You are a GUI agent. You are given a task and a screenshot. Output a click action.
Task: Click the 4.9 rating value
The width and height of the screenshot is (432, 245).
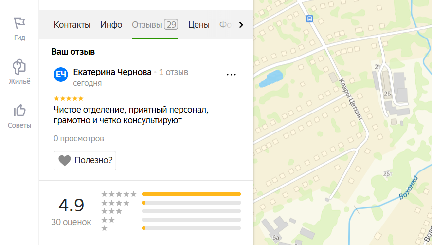click(x=72, y=205)
